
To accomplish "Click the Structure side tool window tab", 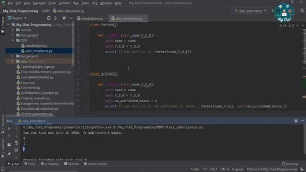I will point(3,124).
